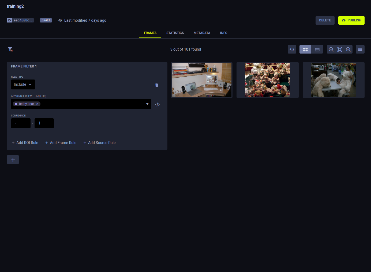Switch to table list view
Image resolution: width=371 pixels, height=272 pixels.
click(x=317, y=49)
